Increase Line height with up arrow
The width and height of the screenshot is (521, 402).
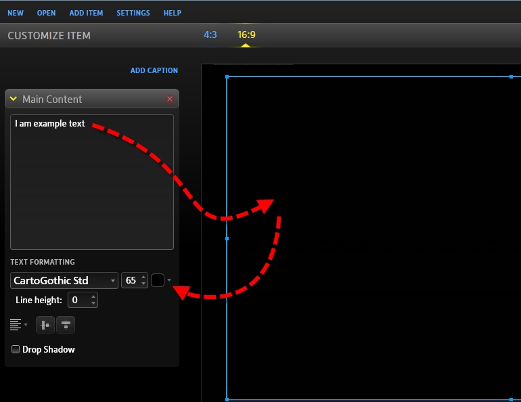click(93, 296)
